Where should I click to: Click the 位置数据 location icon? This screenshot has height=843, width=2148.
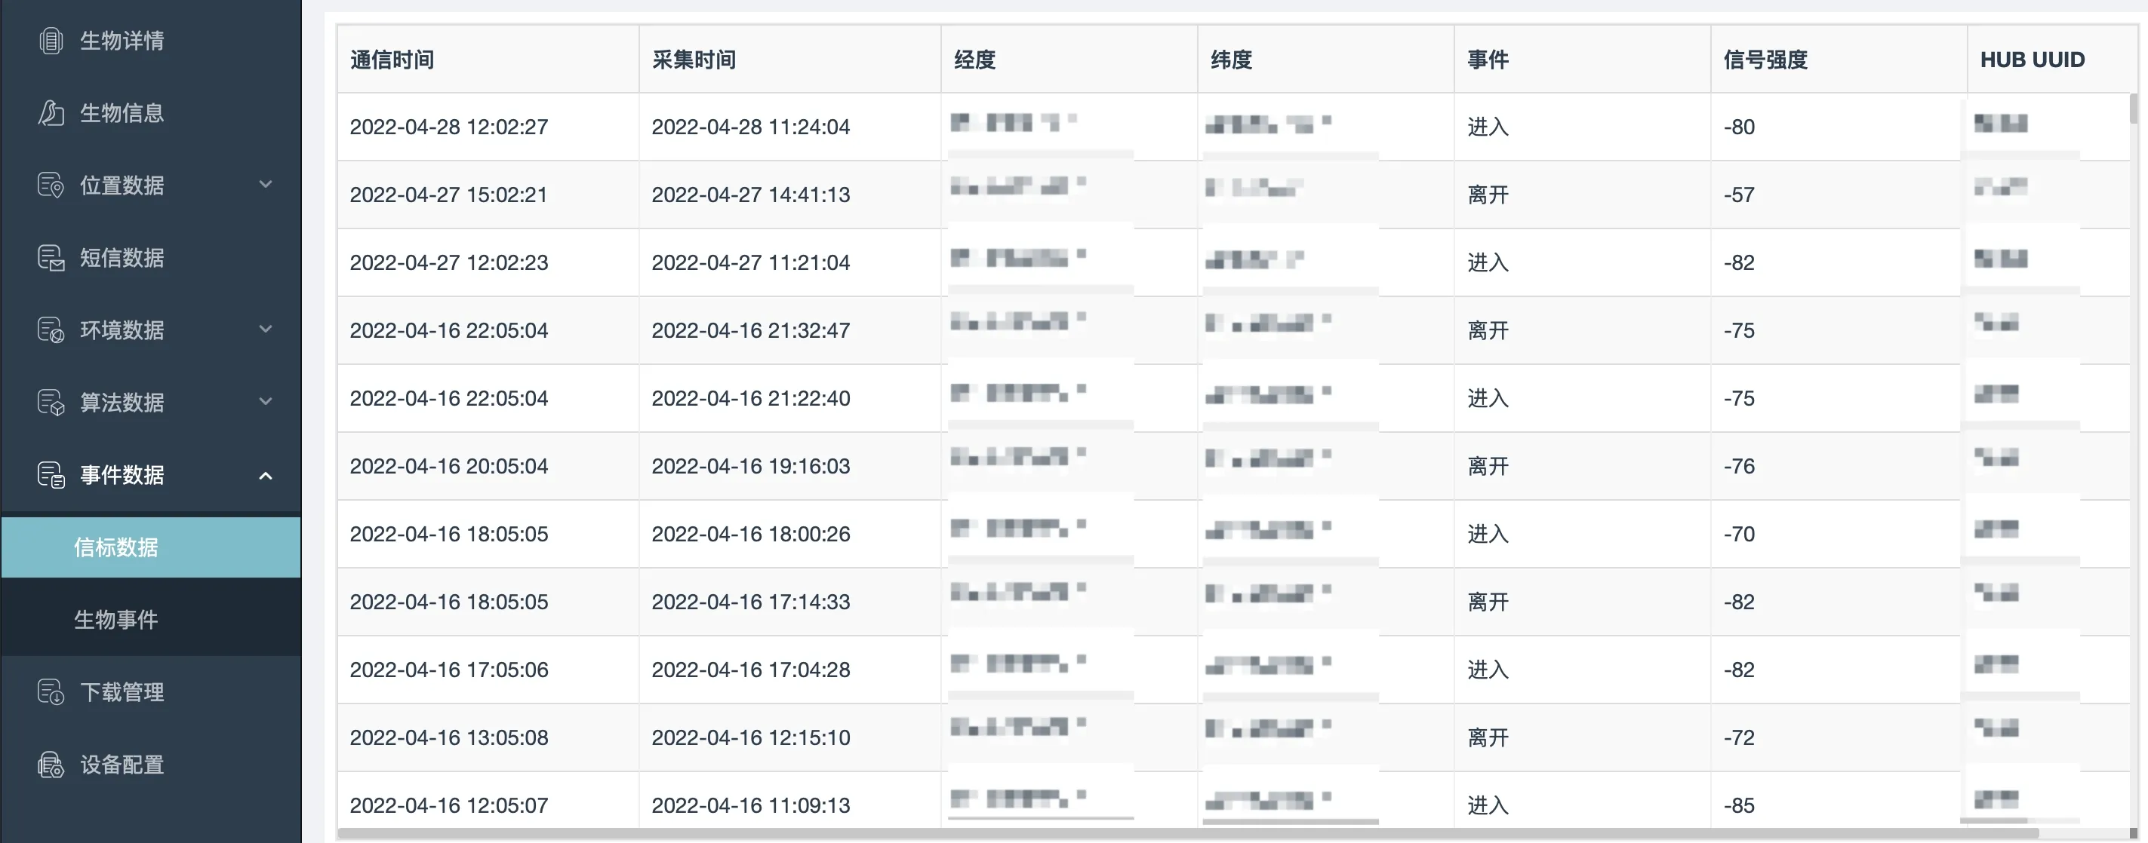point(51,185)
